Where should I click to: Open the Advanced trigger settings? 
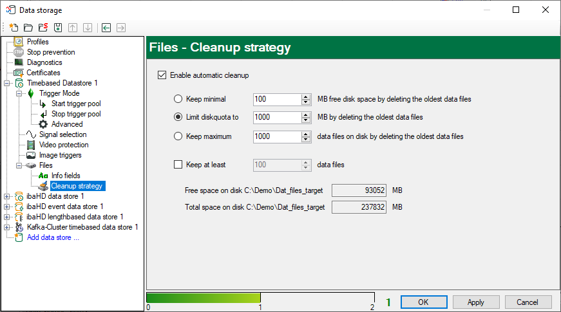pos(67,124)
